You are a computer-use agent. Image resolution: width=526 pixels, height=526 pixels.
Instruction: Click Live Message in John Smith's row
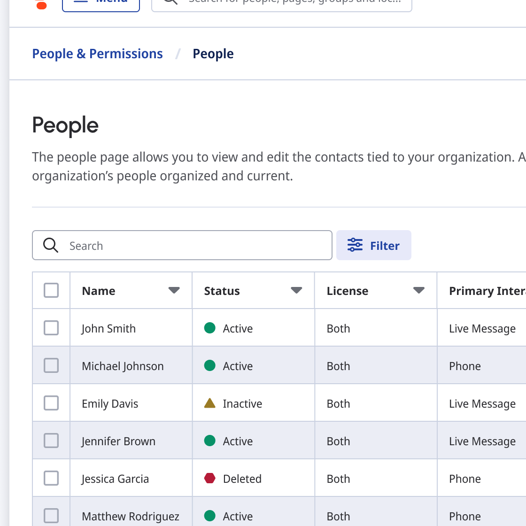click(482, 328)
